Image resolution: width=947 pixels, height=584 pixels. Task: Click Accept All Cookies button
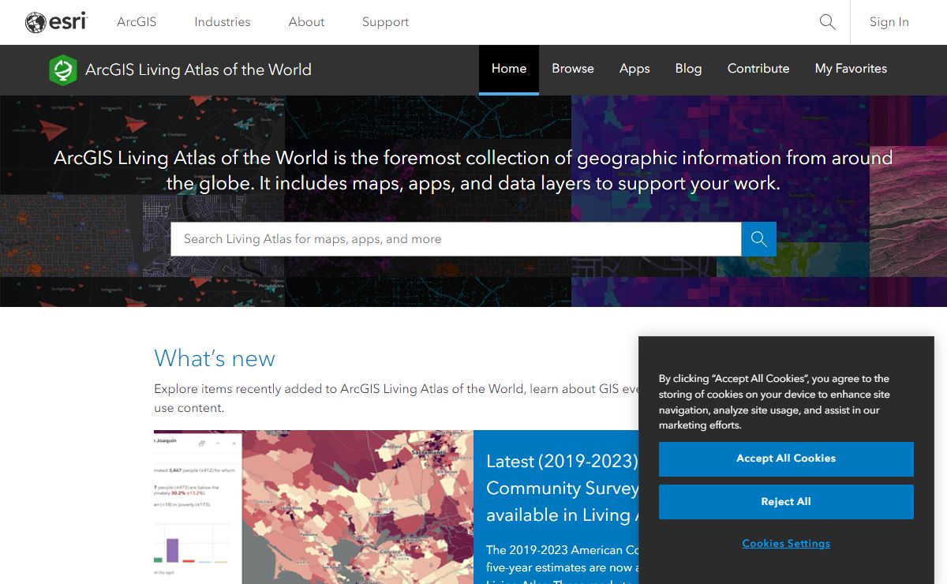[x=786, y=459]
